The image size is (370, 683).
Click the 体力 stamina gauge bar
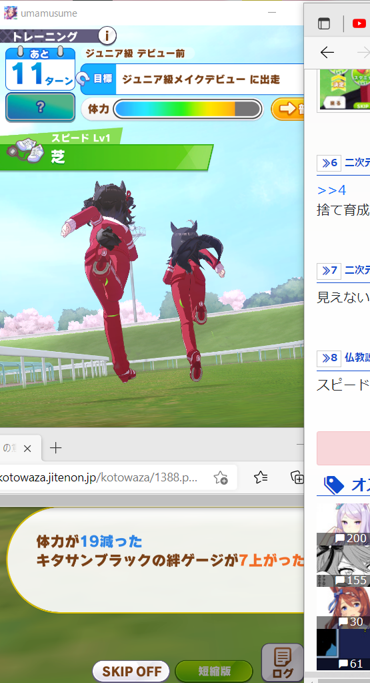point(188,109)
